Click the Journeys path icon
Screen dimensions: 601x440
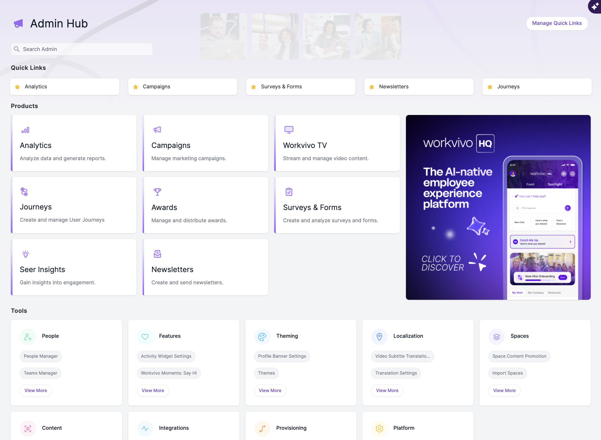coord(24,192)
